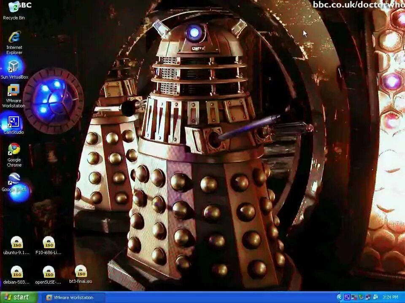
Task: Select the ubuntu-9.1 ISO file
Action: click(x=16, y=245)
